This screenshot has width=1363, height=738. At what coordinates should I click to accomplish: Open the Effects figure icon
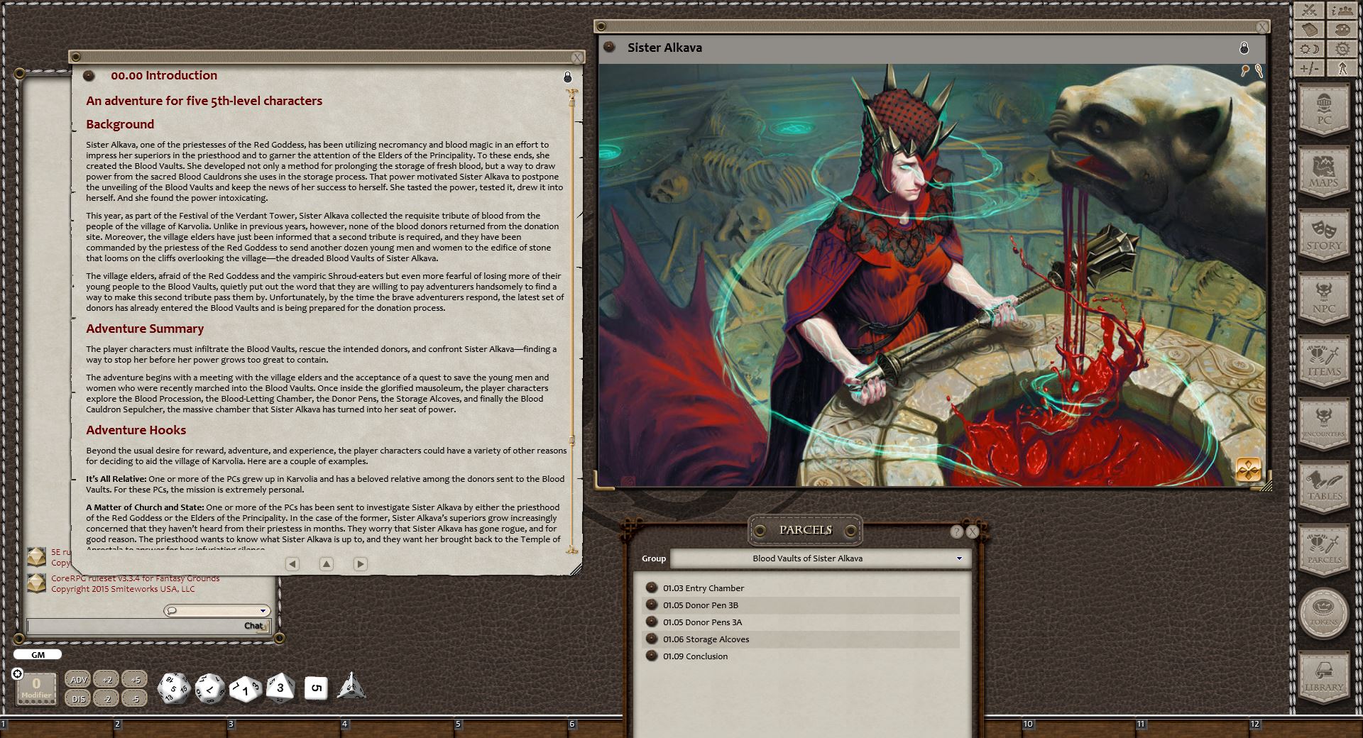click(1342, 68)
